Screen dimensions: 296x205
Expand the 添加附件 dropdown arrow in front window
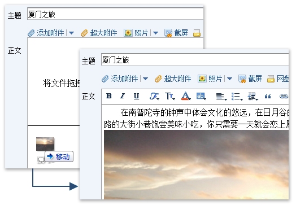tap(145, 78)
